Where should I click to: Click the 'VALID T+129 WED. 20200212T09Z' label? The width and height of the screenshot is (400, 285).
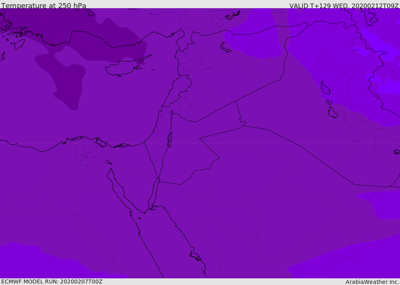pyautogui.click(x=344, y=5)
